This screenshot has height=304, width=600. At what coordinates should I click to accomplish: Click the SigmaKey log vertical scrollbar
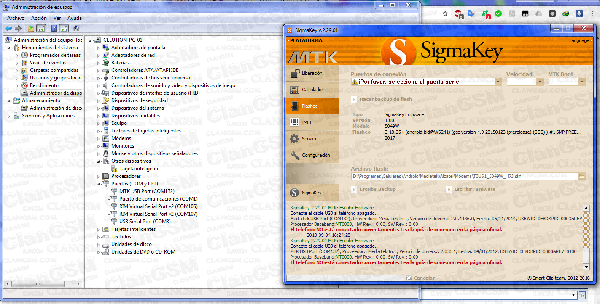(586, 238)
